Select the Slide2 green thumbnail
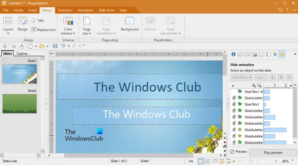 pos(20,104)
